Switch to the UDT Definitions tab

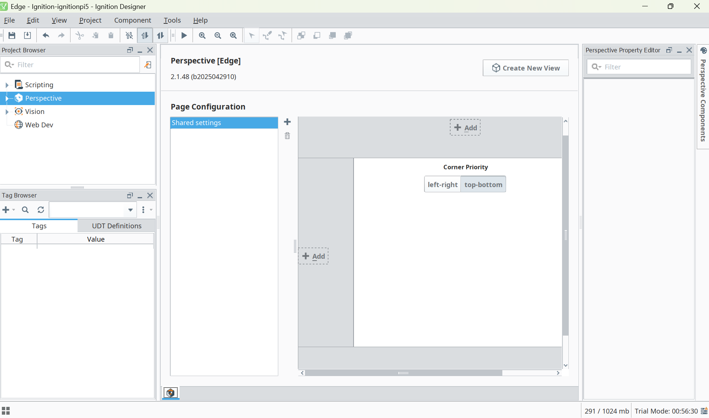point(116,226)
